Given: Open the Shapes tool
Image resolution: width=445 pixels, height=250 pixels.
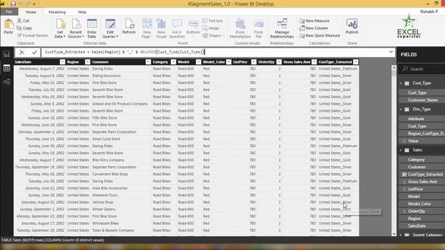Looking at the screenshot, I should tap(213, 35).
